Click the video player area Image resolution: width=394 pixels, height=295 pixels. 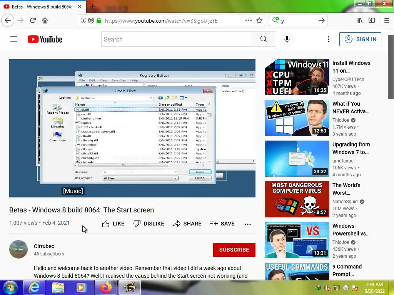[132, 128]
